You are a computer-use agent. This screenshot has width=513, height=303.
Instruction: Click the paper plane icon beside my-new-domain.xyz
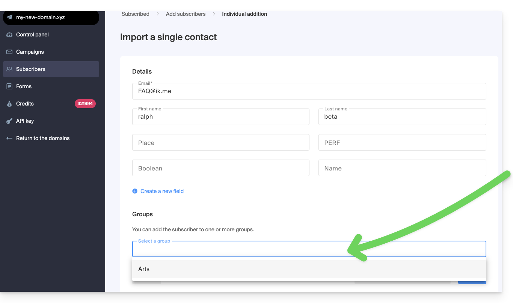(10, 17)
